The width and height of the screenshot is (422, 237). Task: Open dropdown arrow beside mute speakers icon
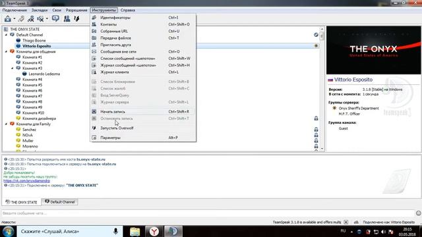pyautogui.click(x=47, y=19)
